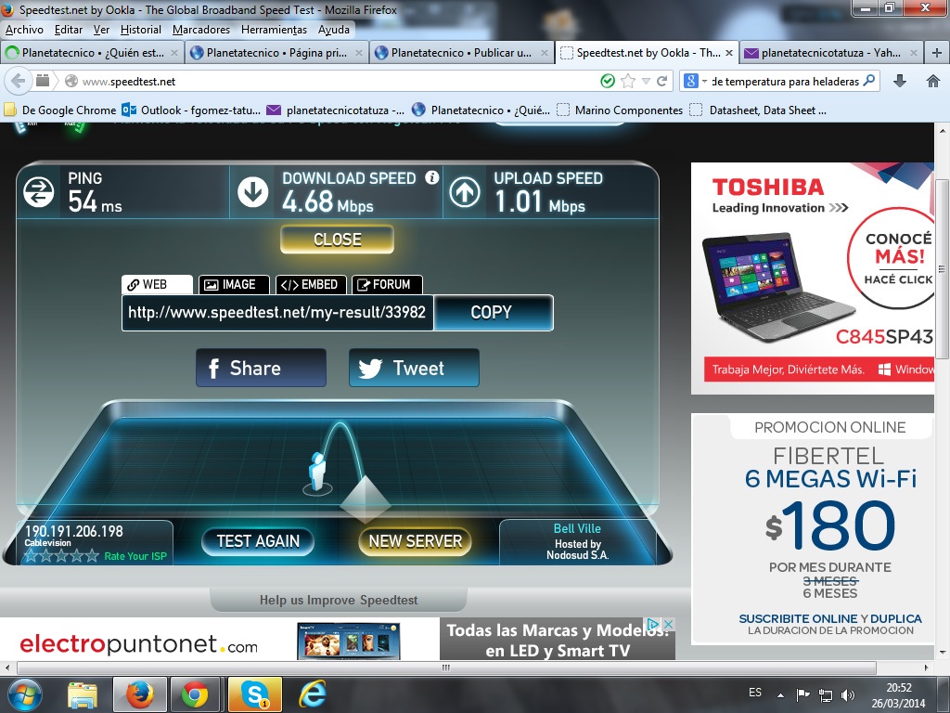Click the search magnifier icon
The image size is (950, 713).
point(868,81)
